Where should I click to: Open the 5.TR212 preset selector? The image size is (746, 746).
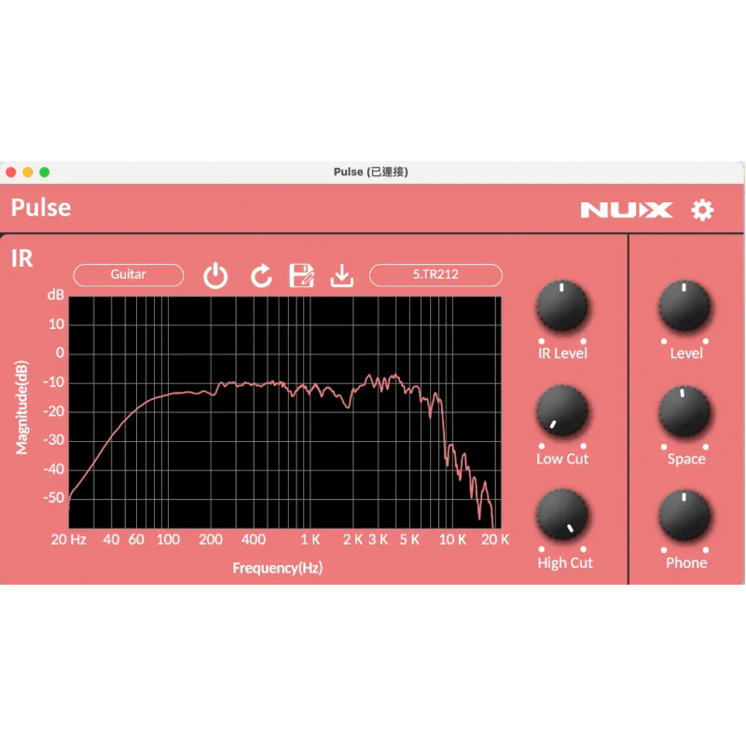coord(435,275)
